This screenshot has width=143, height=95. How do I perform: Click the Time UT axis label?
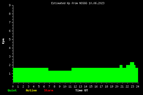click(x=82, y=90)
